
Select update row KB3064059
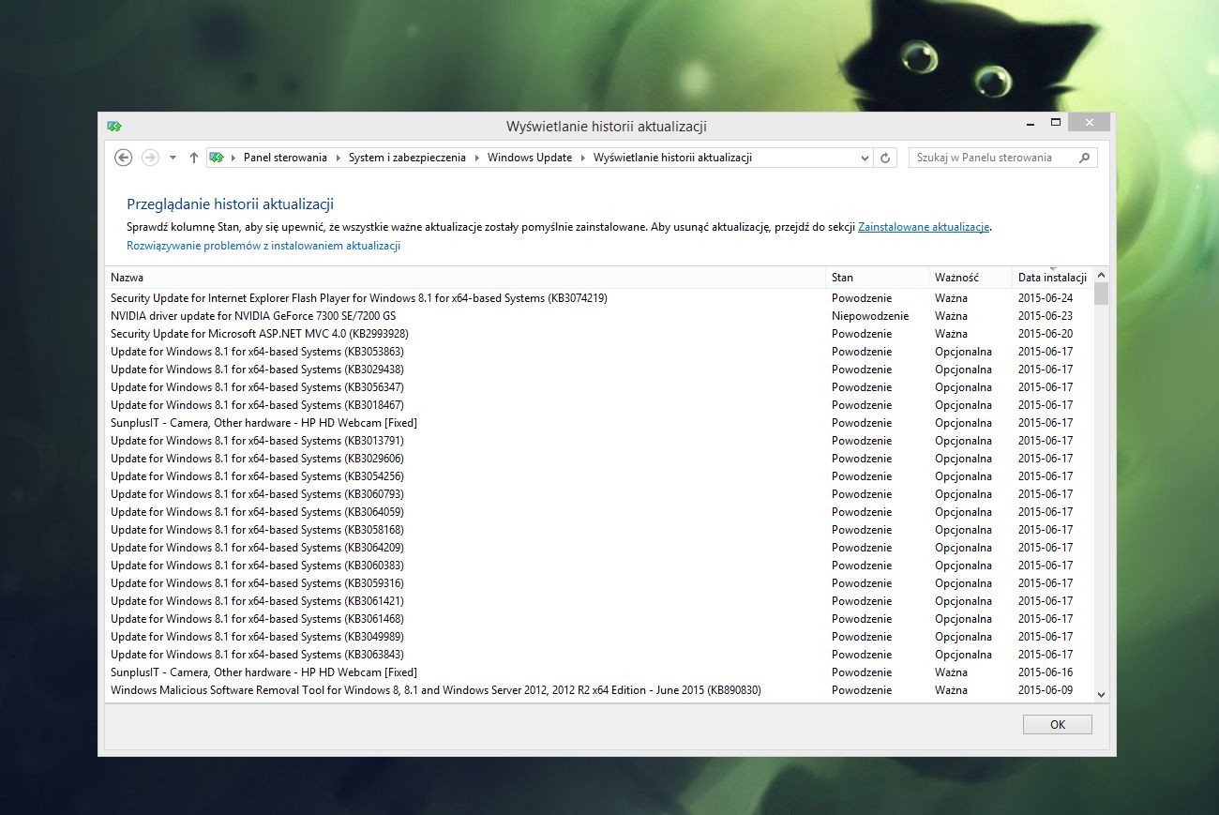click(x=598, y=512)
